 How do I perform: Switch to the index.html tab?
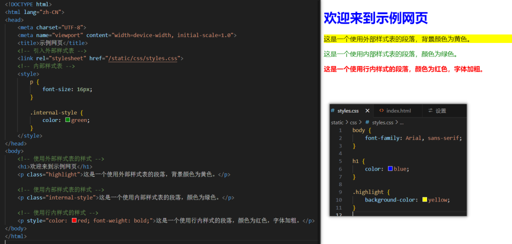[x=398, y=110]
